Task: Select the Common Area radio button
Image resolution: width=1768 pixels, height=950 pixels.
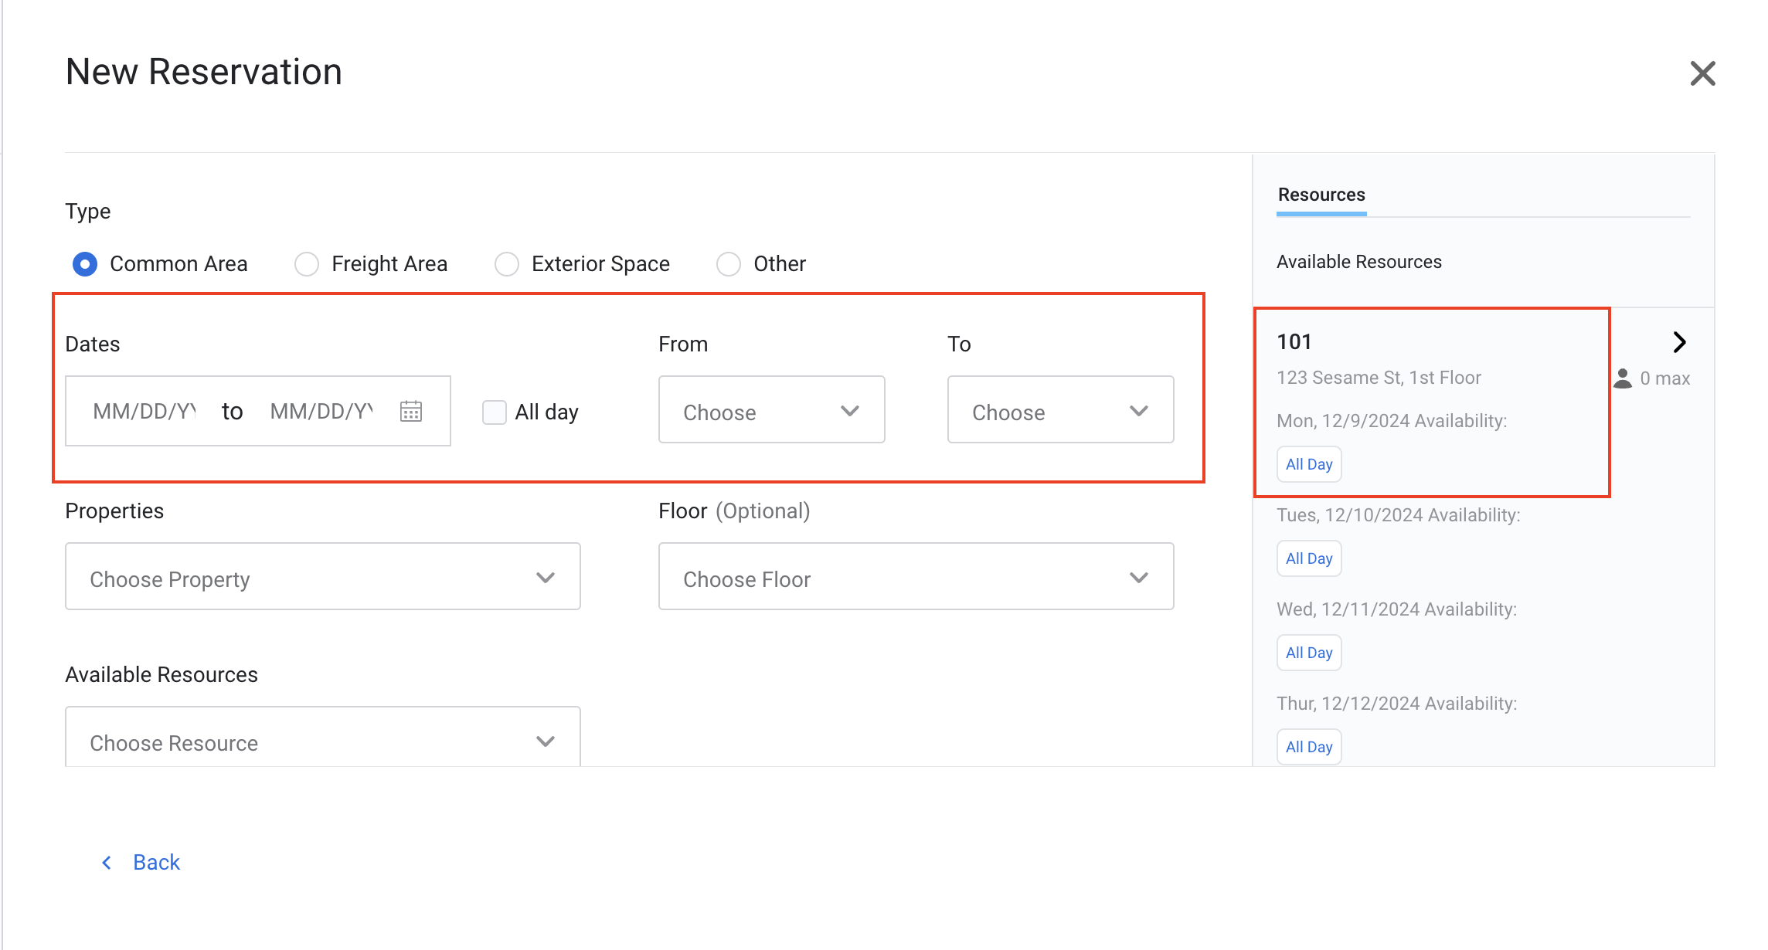Action: (x=85, y=264)
